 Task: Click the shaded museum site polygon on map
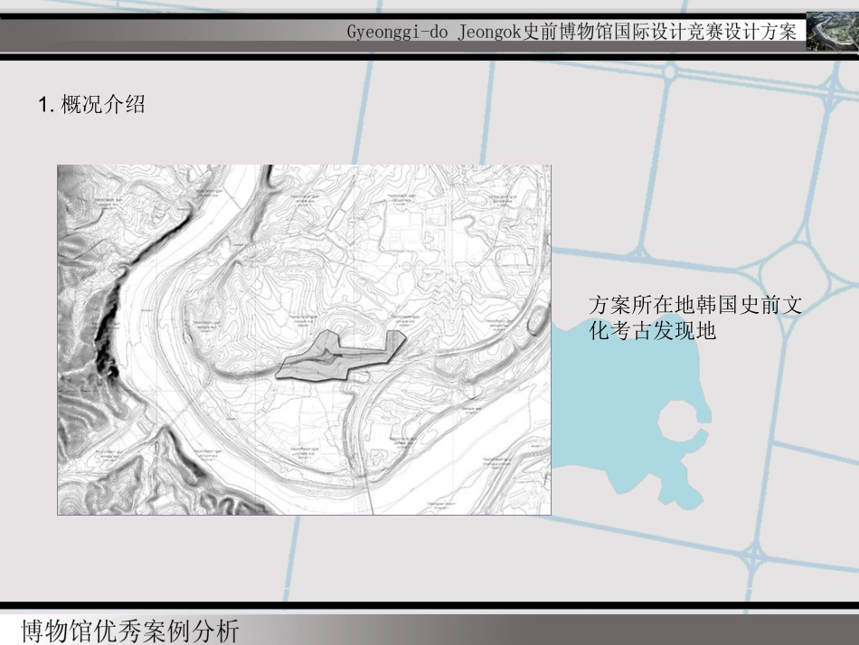(x=340, y=356)
